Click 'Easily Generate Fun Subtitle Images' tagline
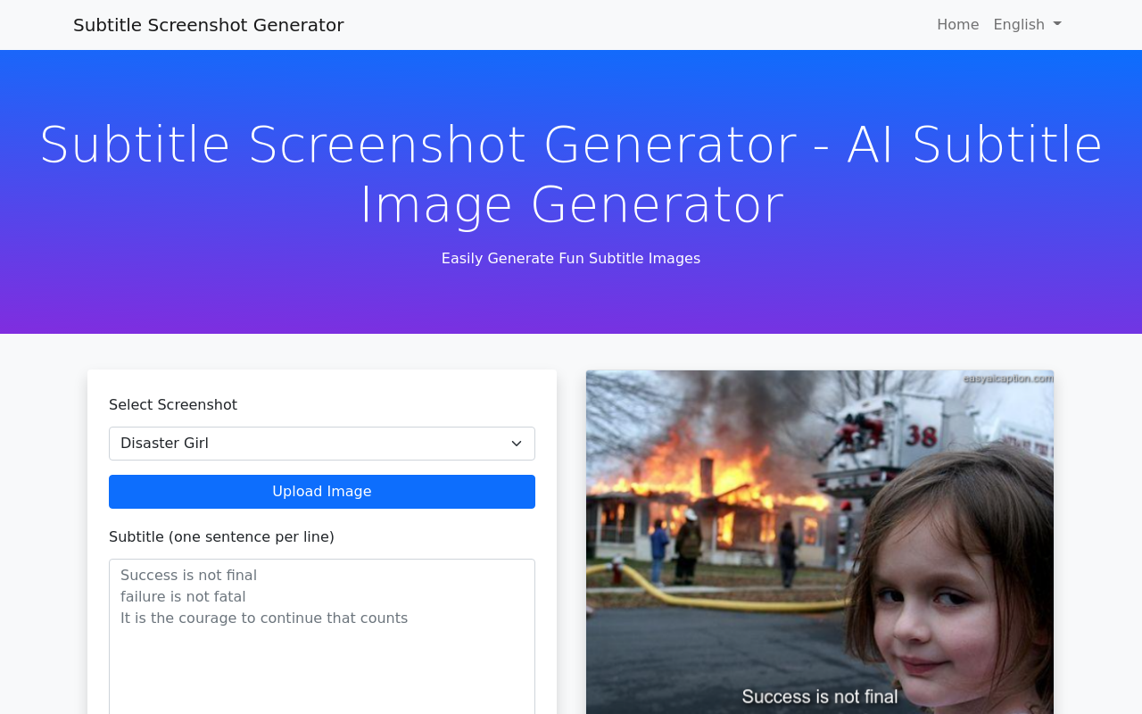This screenshot has height=714, width=1142. click(571, 259)
